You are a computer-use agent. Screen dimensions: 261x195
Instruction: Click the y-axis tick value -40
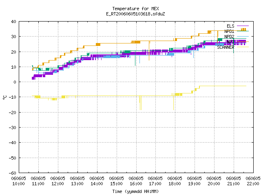[x=13, y=143]
